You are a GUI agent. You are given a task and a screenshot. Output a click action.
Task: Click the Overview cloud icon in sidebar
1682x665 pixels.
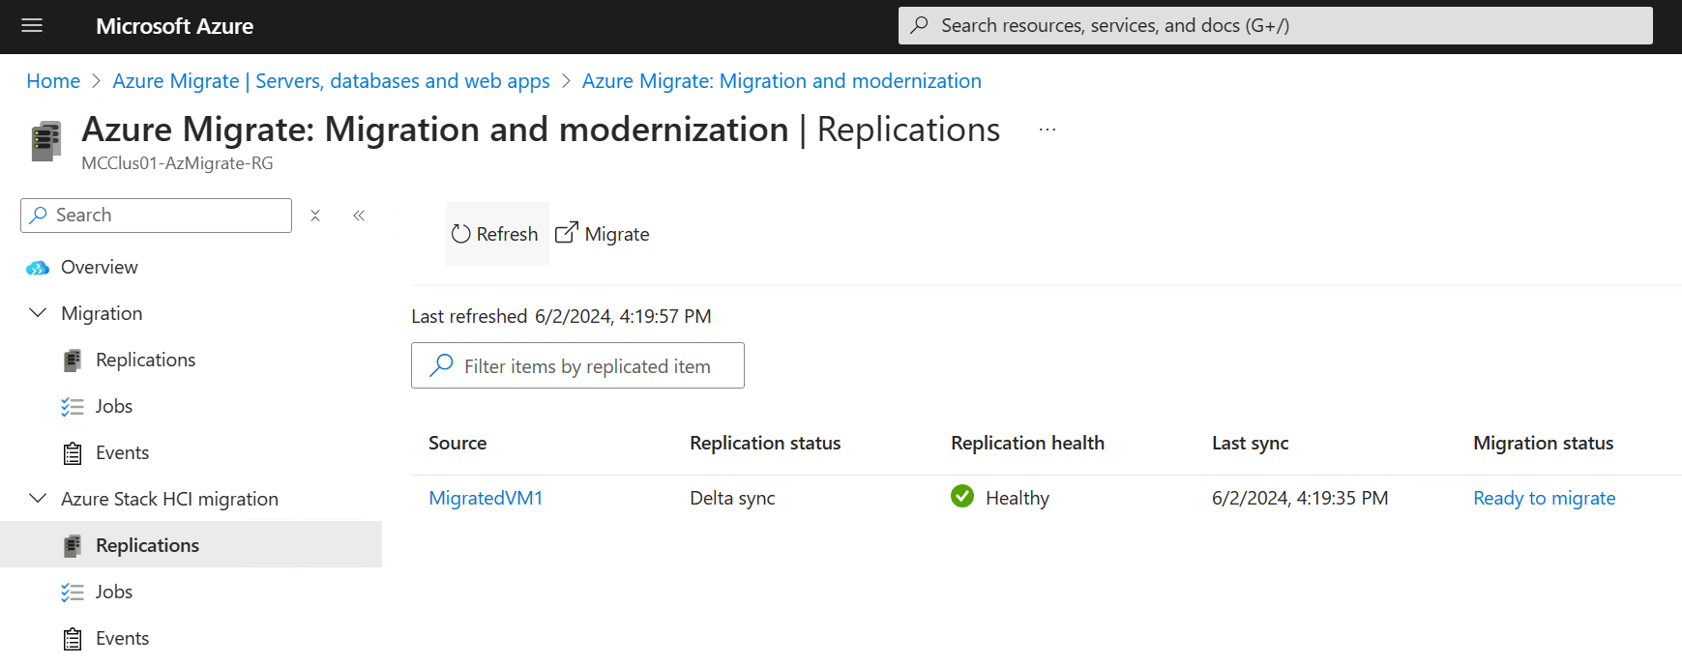(38, 268)
